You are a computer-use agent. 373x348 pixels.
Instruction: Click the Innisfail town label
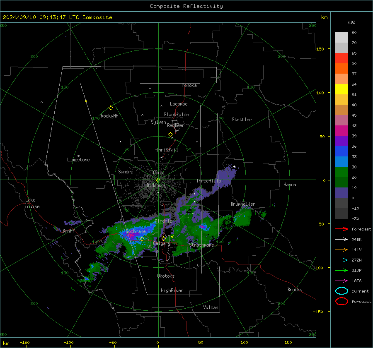click(x=167, y=150)
